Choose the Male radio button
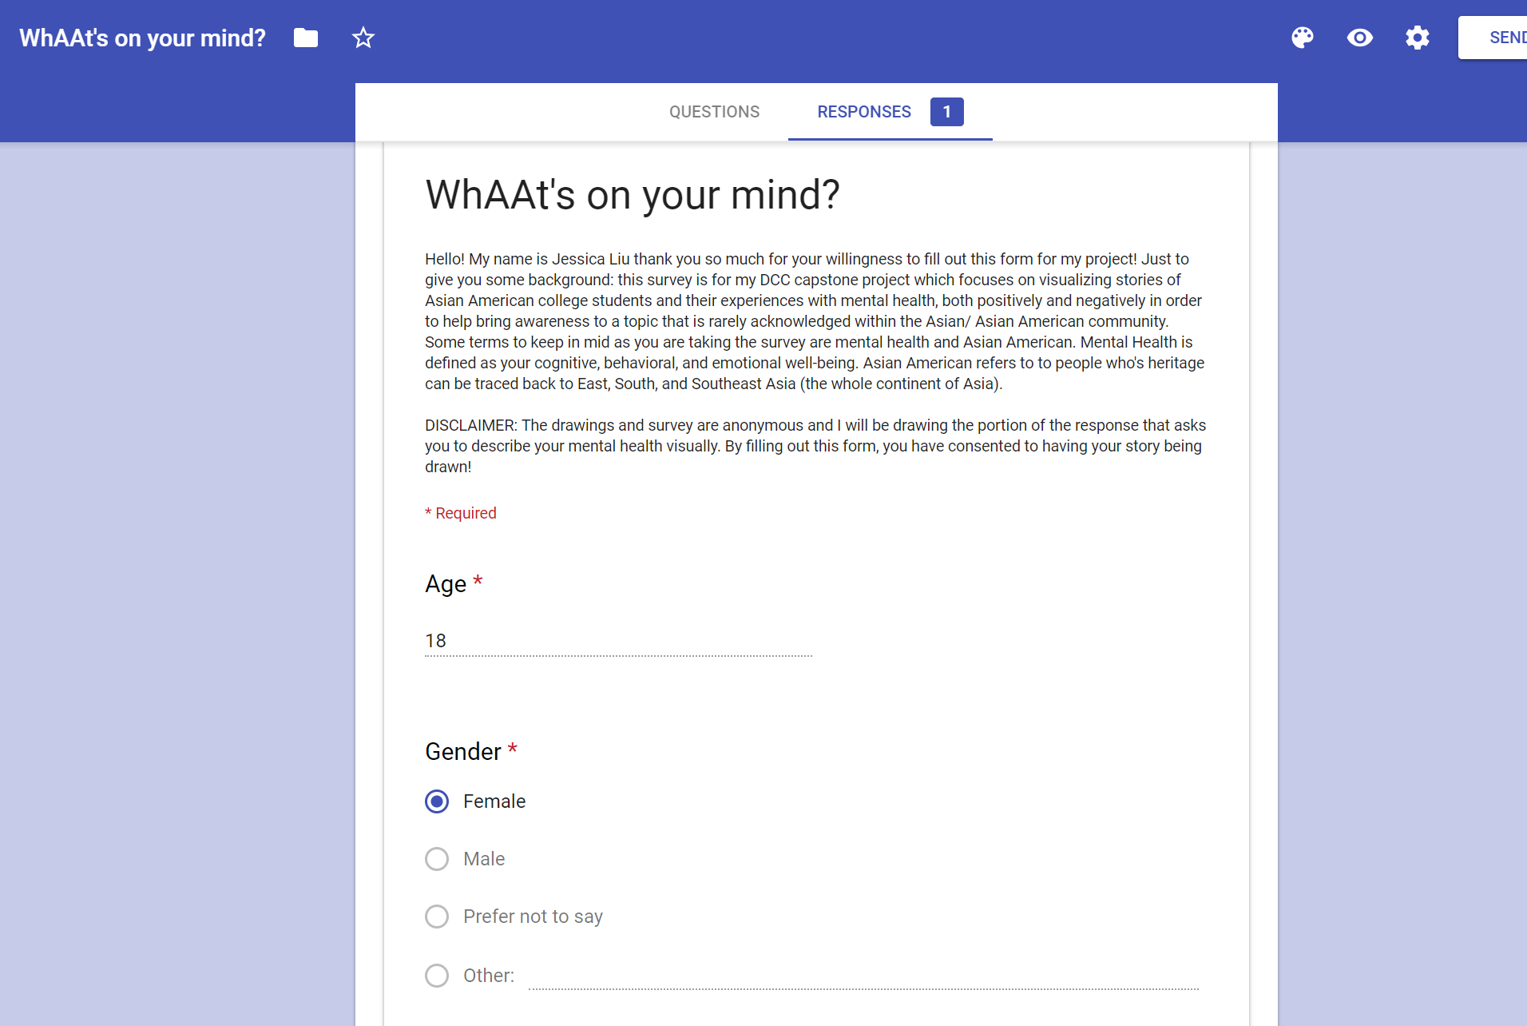 point(437,859)
